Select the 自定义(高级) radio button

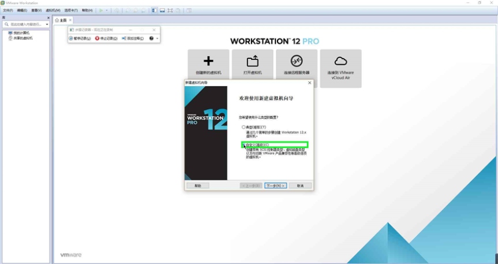point(244,145)
